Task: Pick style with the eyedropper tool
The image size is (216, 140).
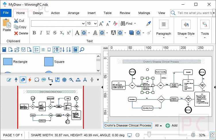Action: point(148,24)
